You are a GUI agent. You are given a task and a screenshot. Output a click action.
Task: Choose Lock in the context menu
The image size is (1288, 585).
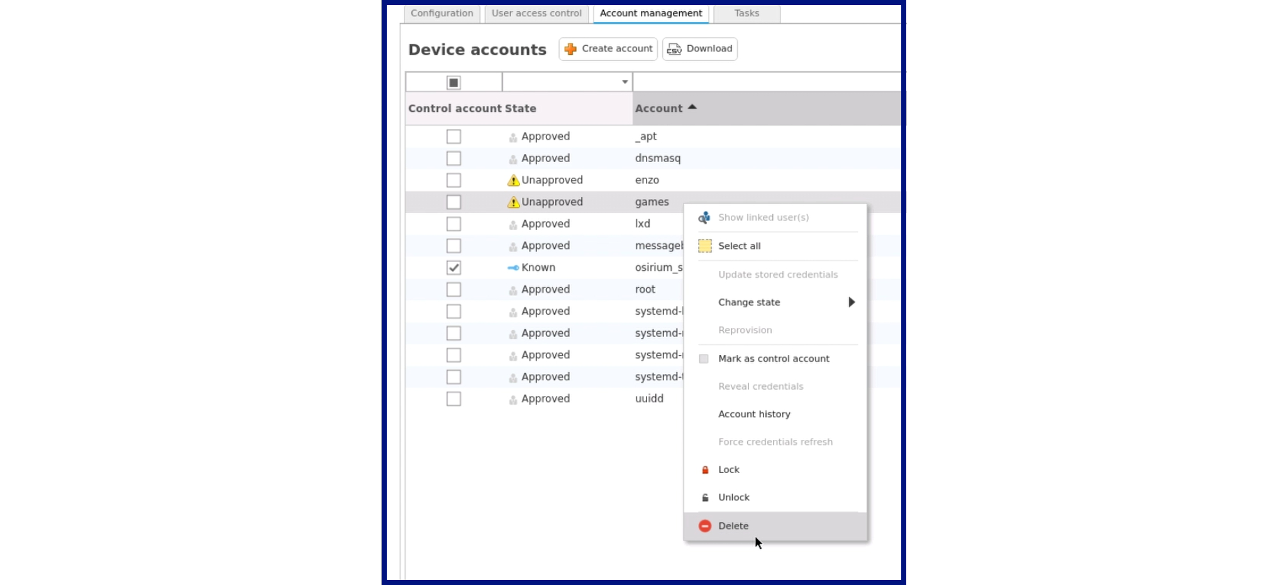(x=775, y=470)
